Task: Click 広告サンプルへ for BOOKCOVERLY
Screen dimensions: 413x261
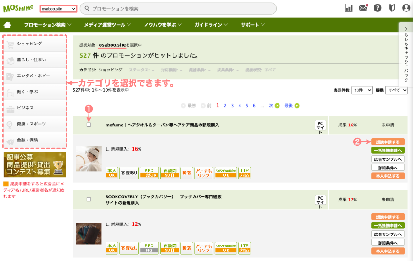Action: coord(388,234)
